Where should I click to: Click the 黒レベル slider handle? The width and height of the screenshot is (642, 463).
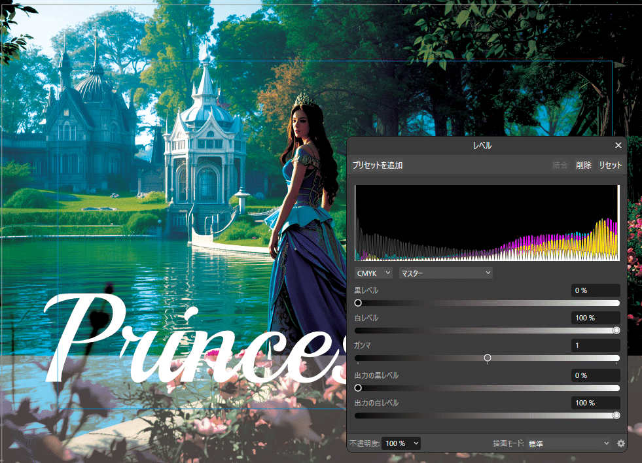[x=358, y=303]
